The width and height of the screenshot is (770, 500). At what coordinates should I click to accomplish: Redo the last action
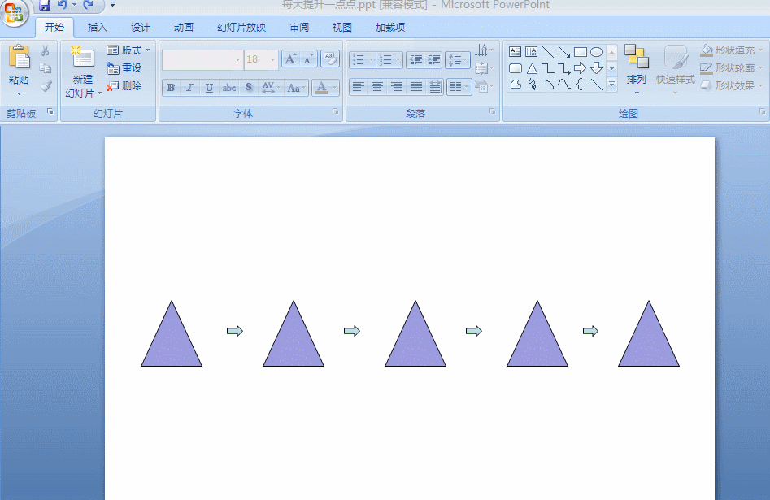(89, 5)
